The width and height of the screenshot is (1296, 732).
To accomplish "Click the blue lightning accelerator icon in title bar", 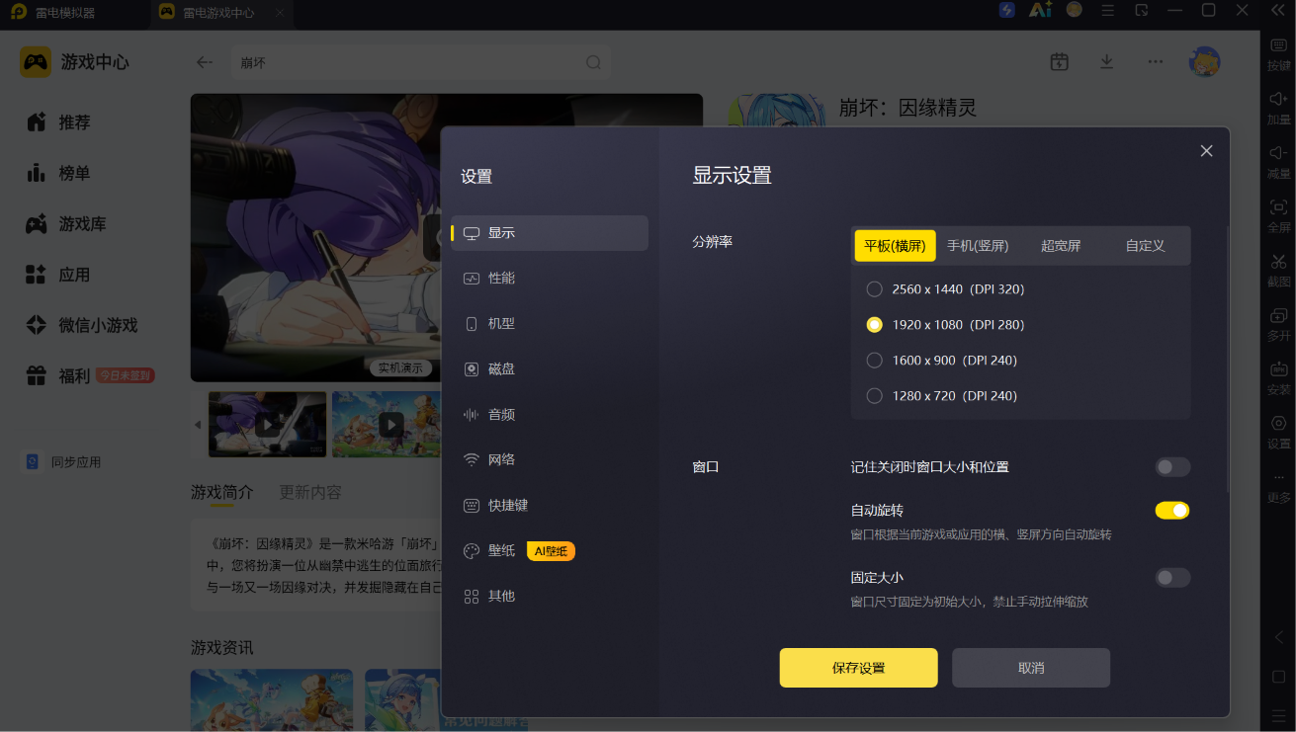I will click(x=1007, y=10).
